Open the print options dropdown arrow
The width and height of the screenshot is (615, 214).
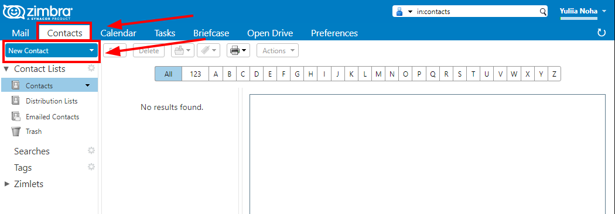244,51
